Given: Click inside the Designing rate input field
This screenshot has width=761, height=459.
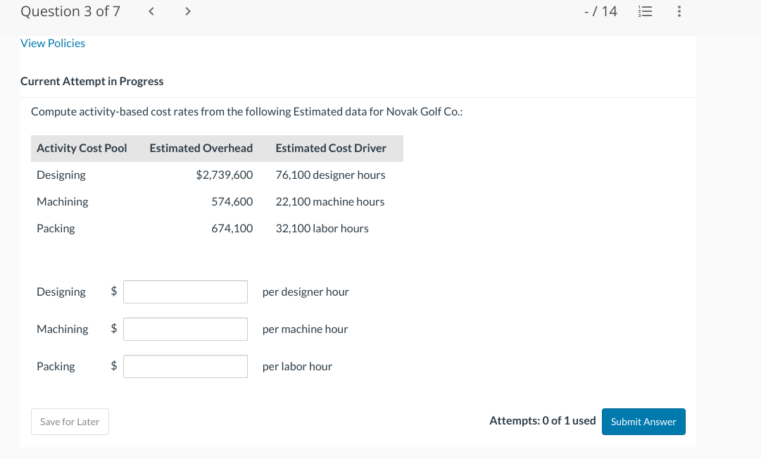Looking at the screenshot, I should point(185,291).
